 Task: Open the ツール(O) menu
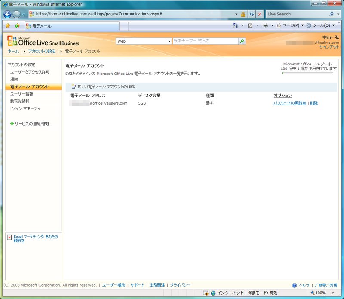(x=320, y=25)
